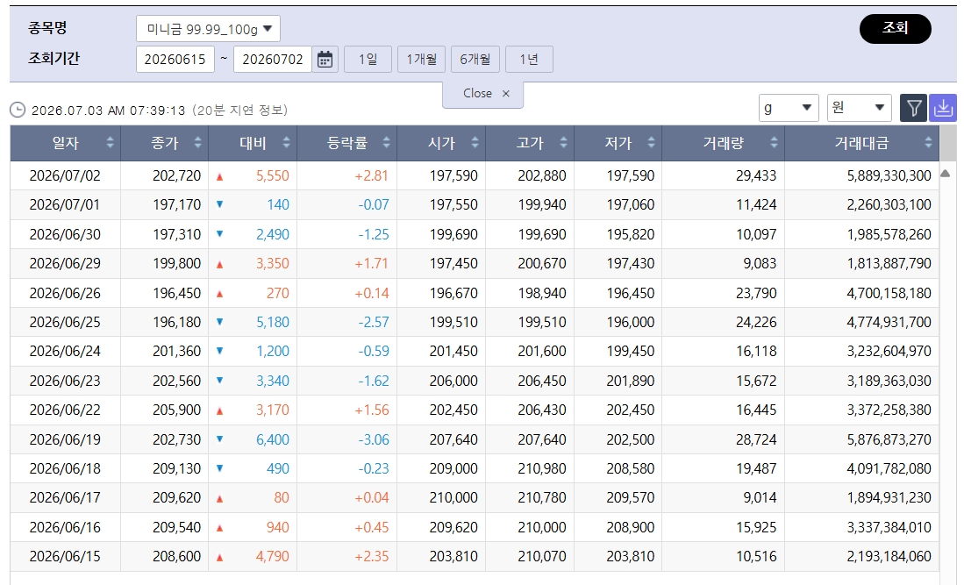Screen dimensions: 964x585
Task: Click change rate +2.81
Action: [371, 175]
